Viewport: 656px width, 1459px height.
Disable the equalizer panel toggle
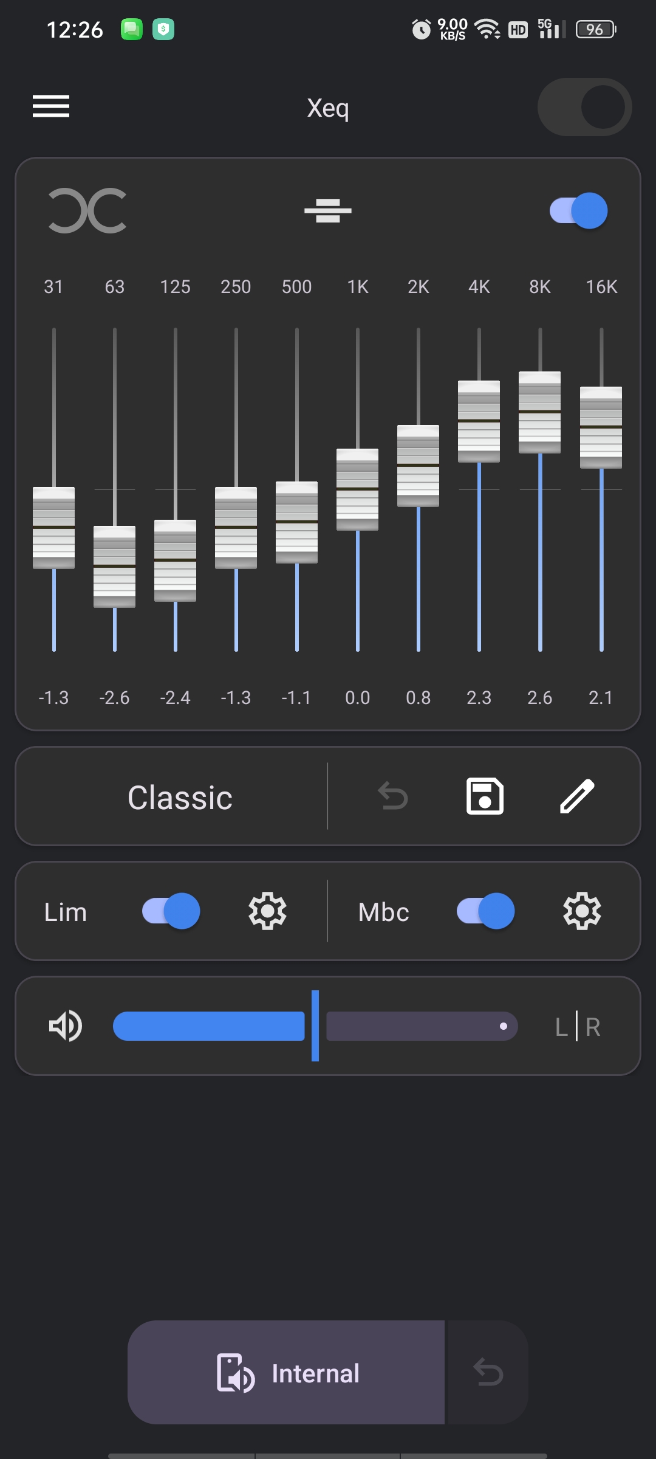[x=578, y=211]
